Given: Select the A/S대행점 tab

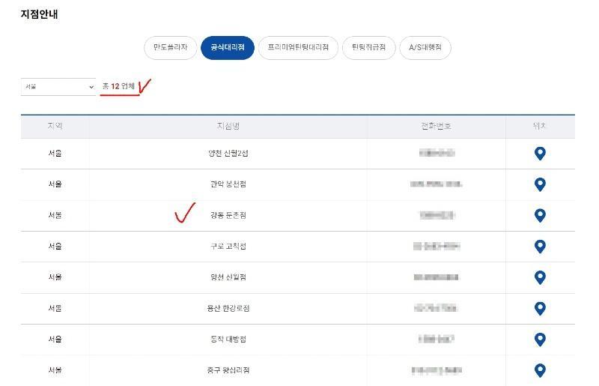Looking at the screenshot, I should (x=425, y=48).
